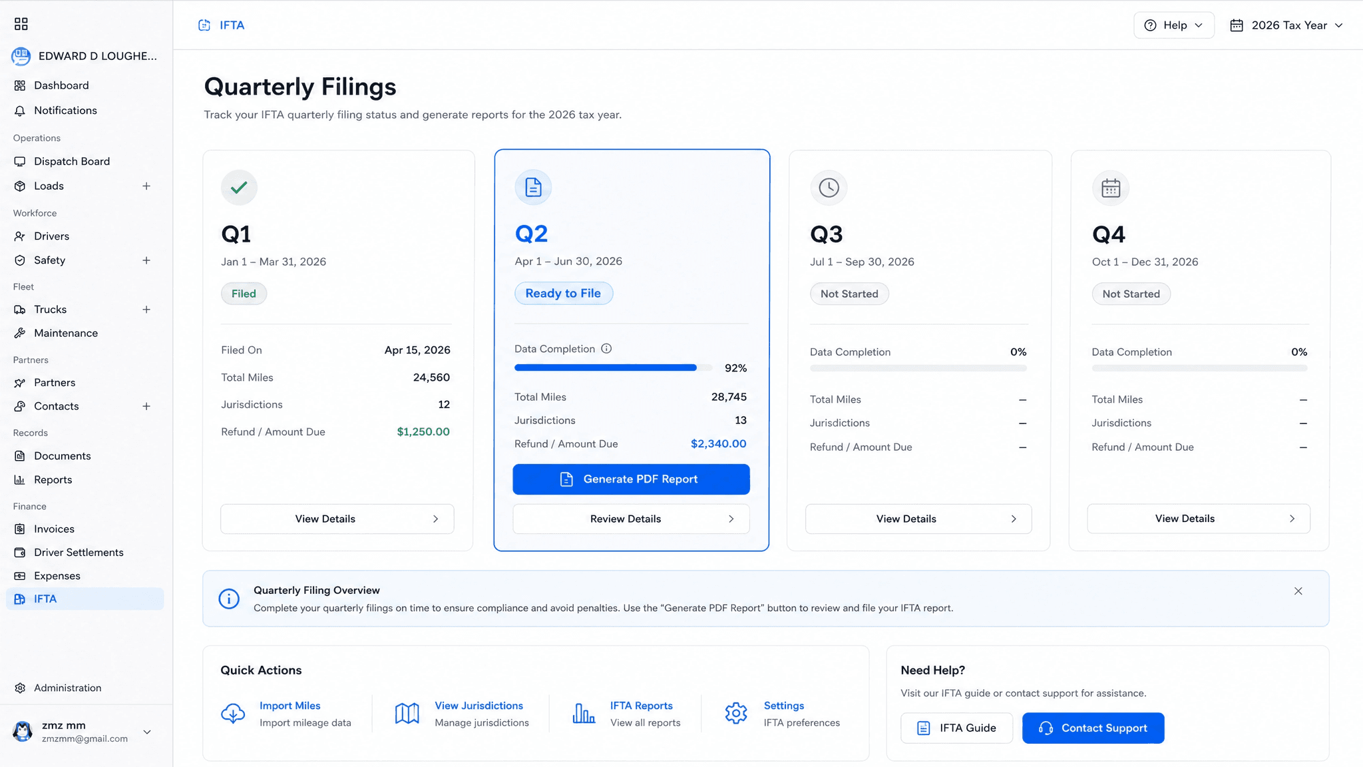This screenshot has height=767, width=1363.
Task: Click the Q4 calendar icon
Action: pyautogui.click(x=1111, y=188)
